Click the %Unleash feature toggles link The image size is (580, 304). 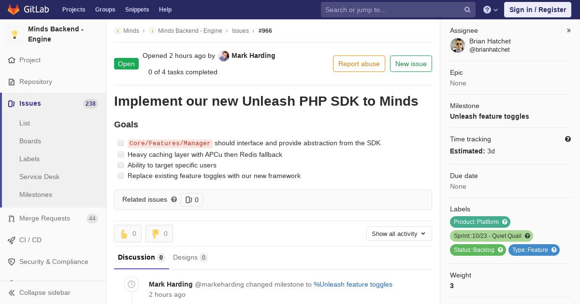click(353, 284)
